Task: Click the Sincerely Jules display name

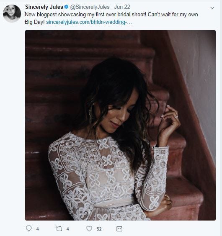Action: tap(44, 7)
